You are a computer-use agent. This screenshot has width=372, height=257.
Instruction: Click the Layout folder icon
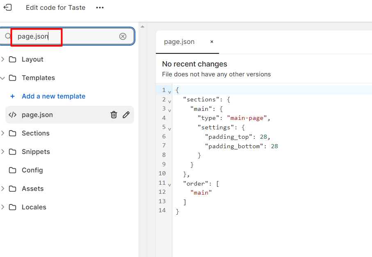pyautogui.click(x=13, y=59)
